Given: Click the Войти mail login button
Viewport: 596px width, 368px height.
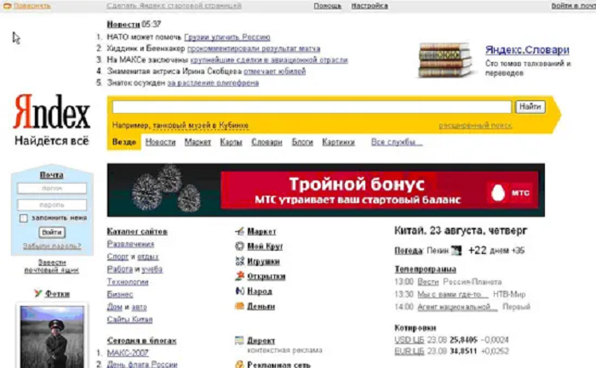Looking at the screenshot, I should click(52, 232).
